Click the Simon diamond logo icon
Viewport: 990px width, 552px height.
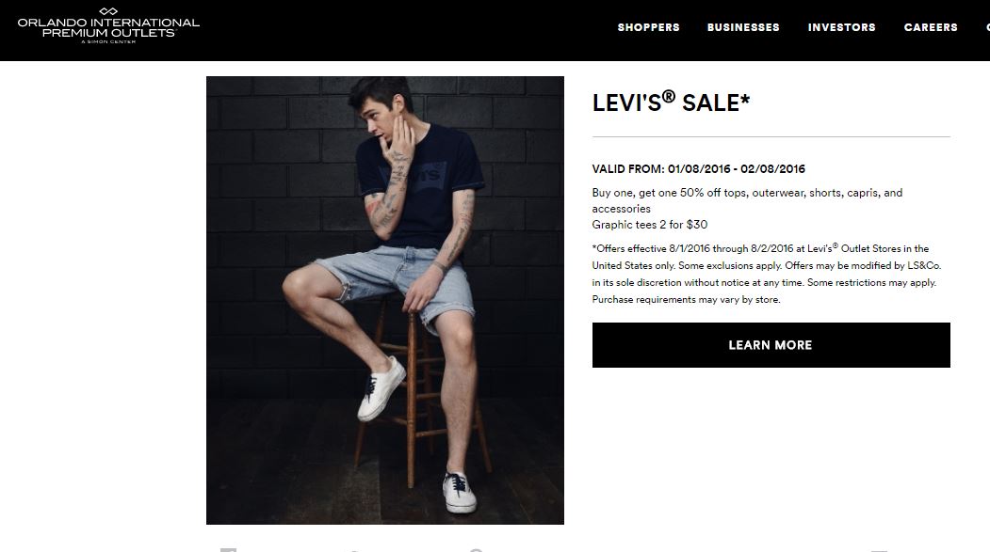coord(108,11)
